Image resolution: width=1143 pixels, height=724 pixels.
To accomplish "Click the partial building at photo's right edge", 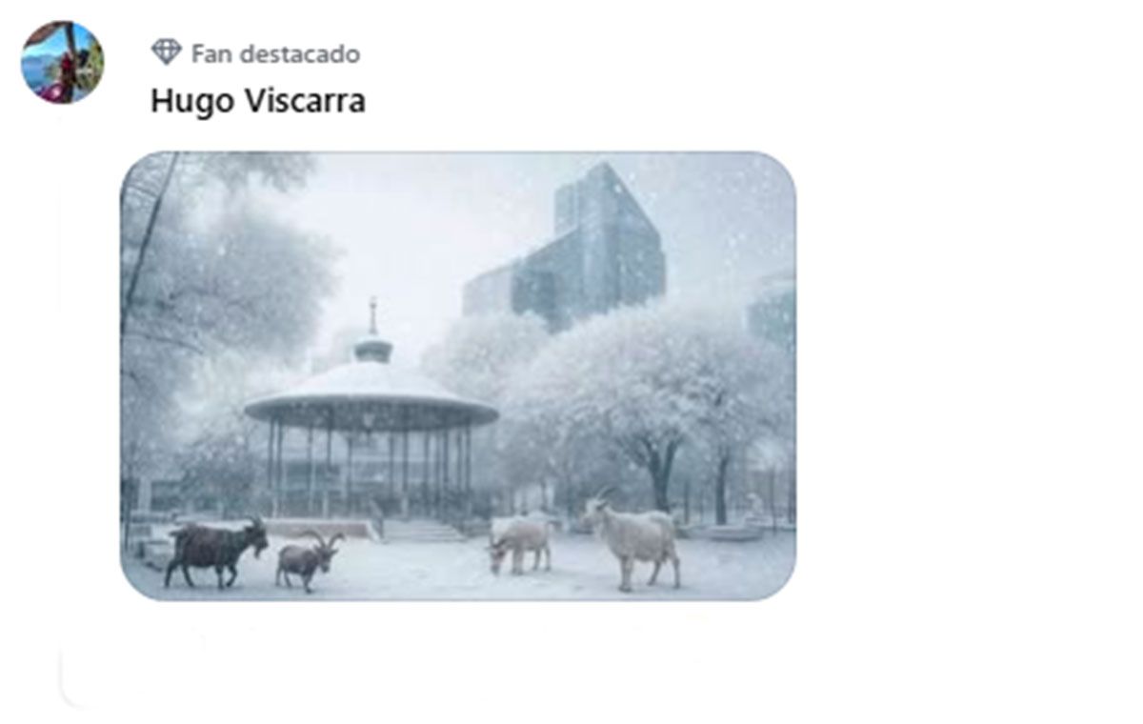I will point(773,310).
